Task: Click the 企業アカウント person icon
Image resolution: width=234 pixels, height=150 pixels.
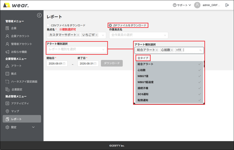Action: pyautogui.click(x=7, y=36)
